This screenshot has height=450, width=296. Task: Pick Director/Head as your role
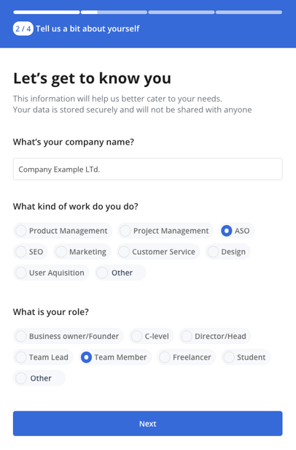215,336
